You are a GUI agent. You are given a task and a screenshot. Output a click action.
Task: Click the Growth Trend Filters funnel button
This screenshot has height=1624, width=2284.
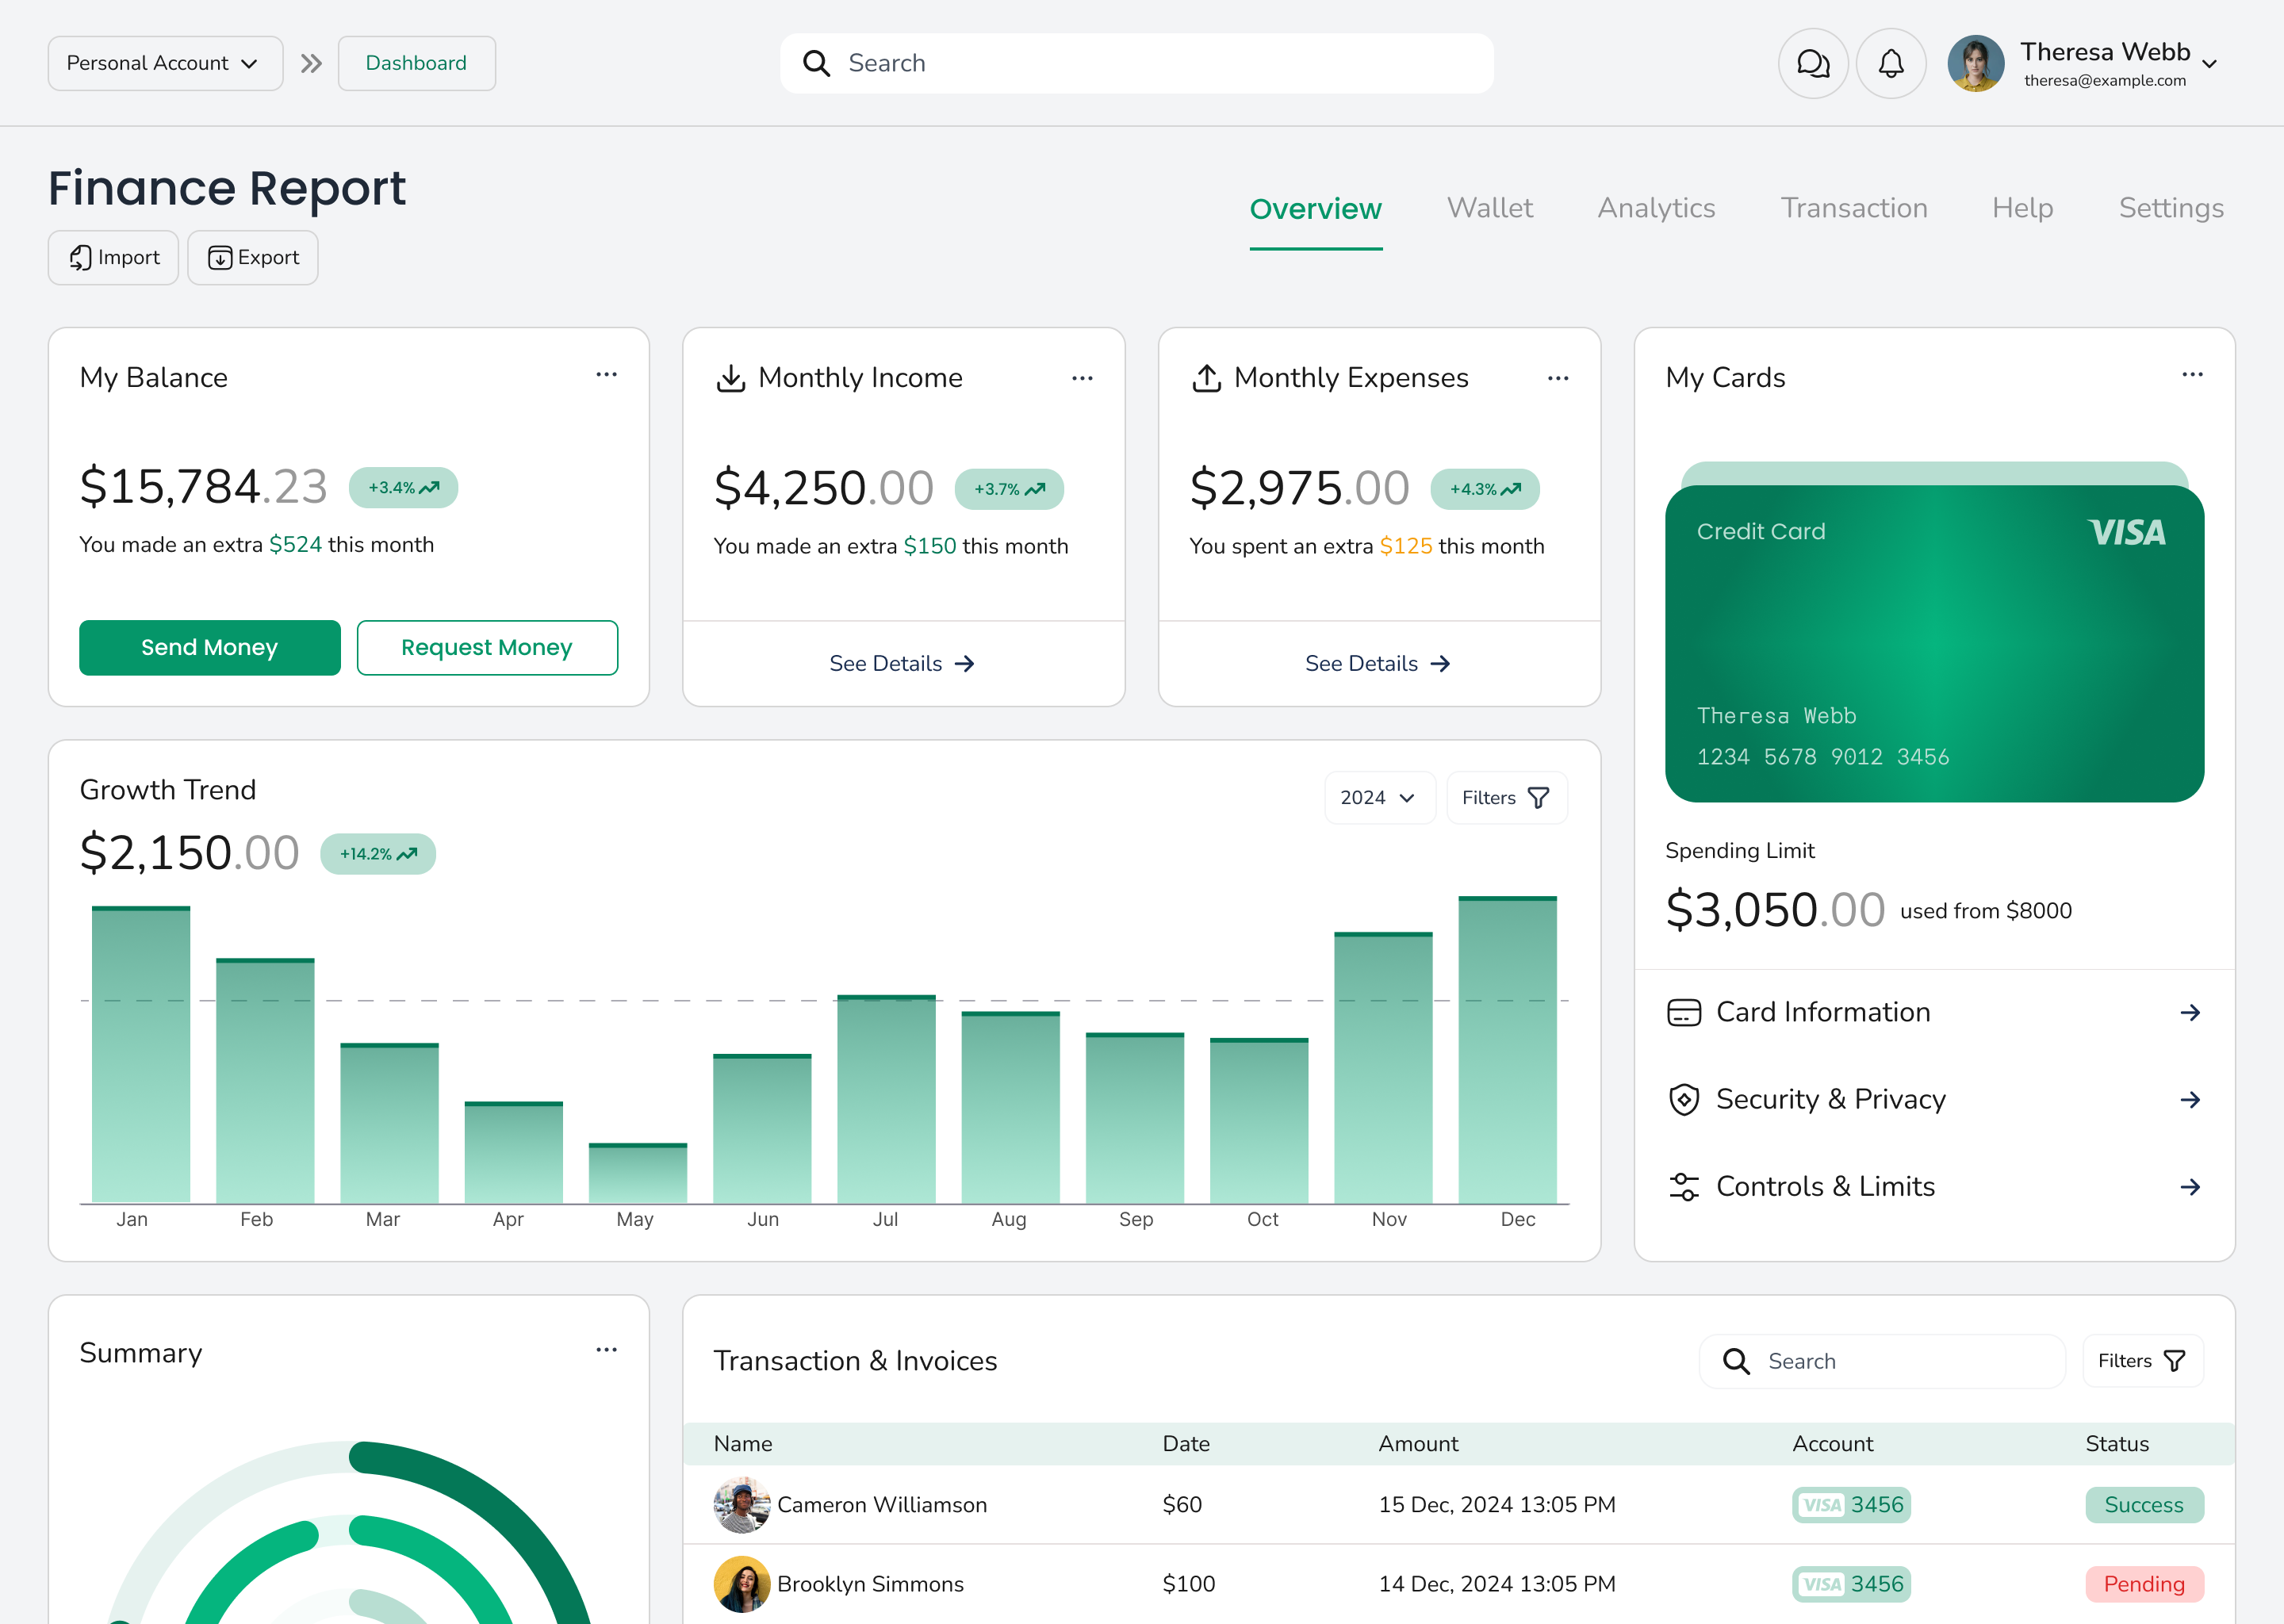(1507, 798)
